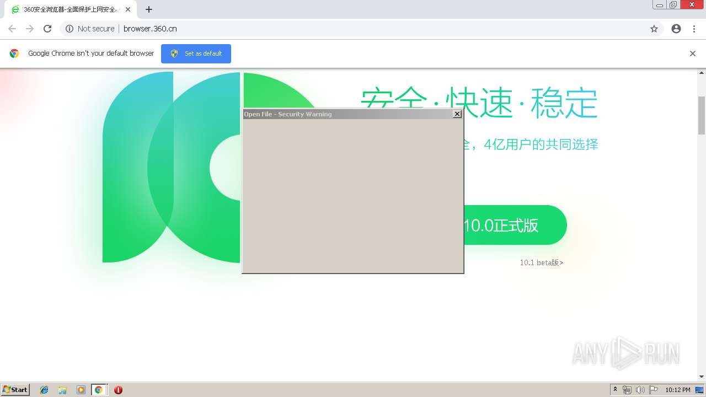Screen dimensions: 706x397
Task: Reload the browser.360.cn page
Action: [47, 29]
